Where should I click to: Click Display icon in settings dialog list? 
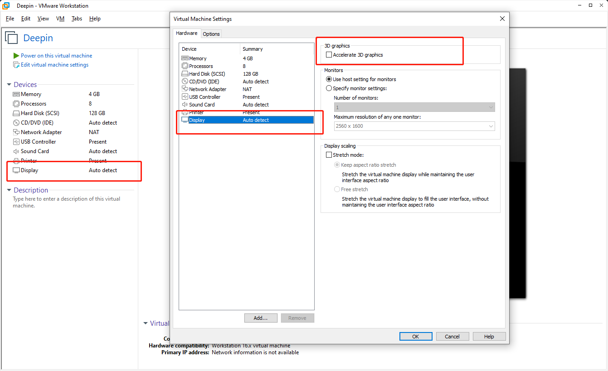pyautogui.click(x=185, y=120)
